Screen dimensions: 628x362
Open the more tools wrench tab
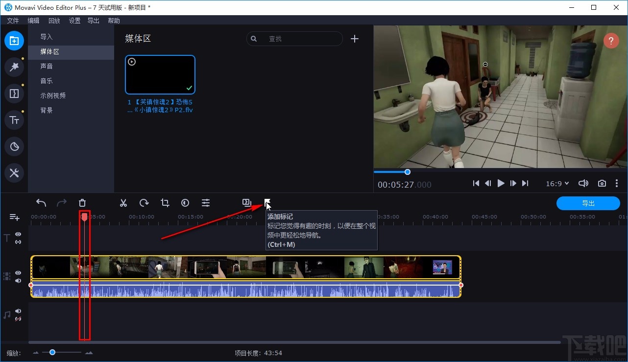tap(14, 173)
